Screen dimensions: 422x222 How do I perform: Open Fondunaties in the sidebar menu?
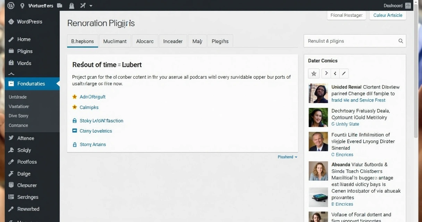[x=31, y=84]
